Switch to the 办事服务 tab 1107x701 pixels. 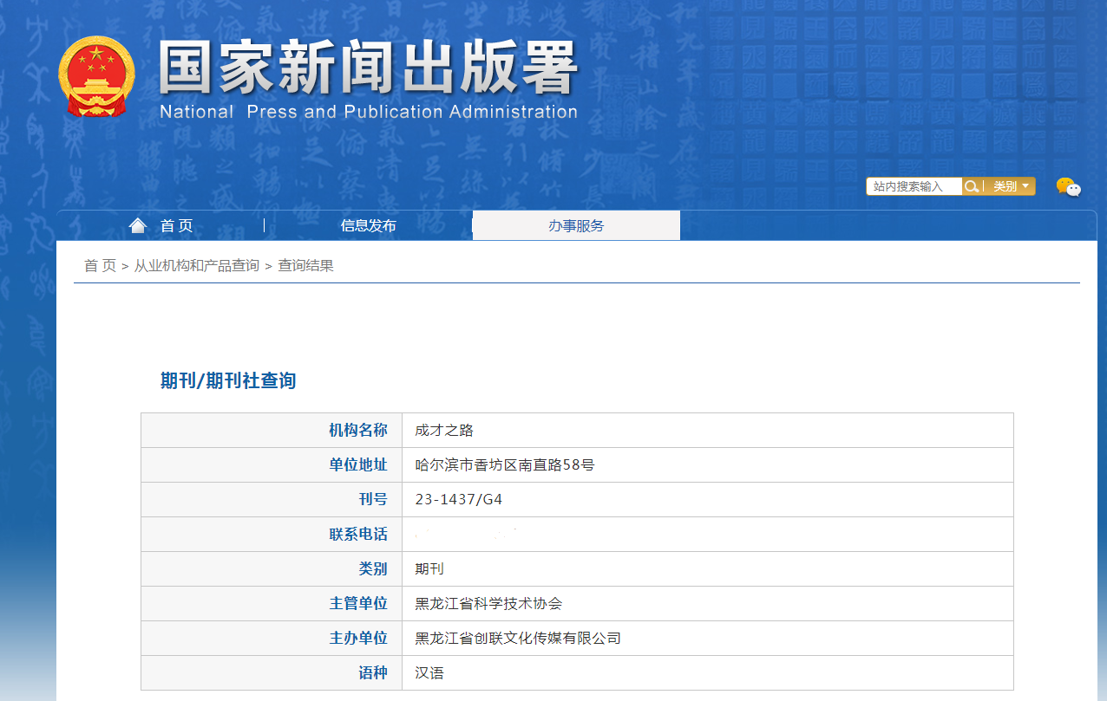[576, 226]
